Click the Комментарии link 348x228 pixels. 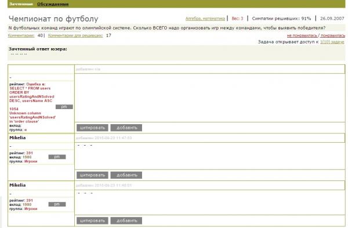point(21,35)
